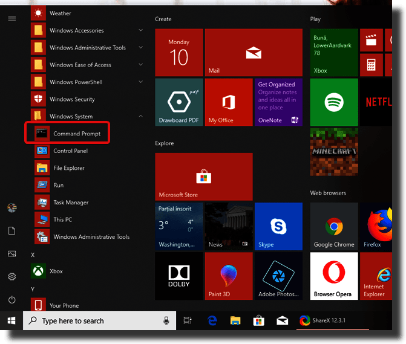Screen dimensions: 406x344
Task: Open the Movies & TV clapperboard tile
Action: tap(372, 40)
